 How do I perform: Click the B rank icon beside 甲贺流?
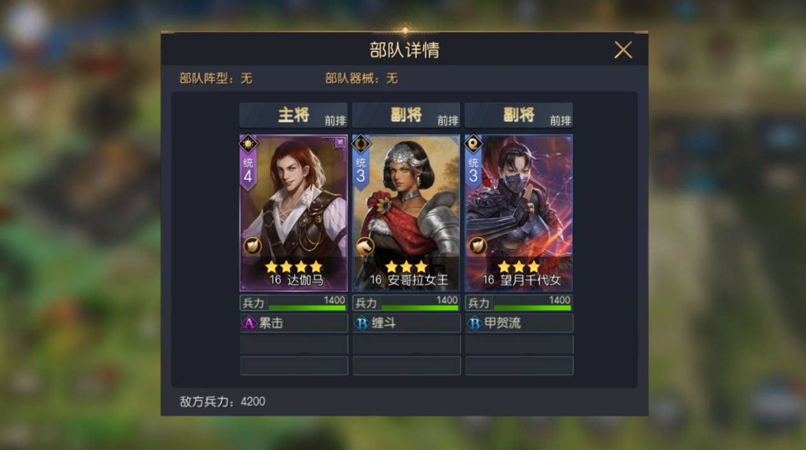(x=474, y=323)
